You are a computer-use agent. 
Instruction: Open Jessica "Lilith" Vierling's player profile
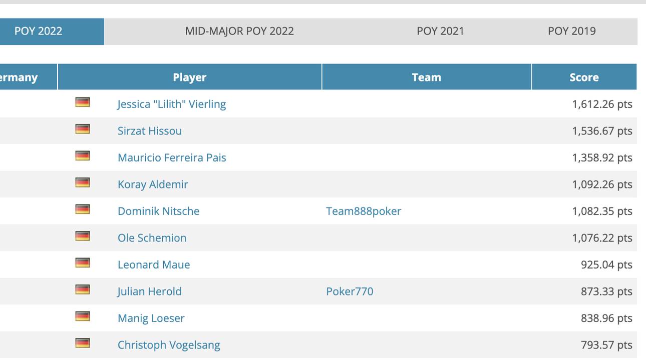[172, 104]
